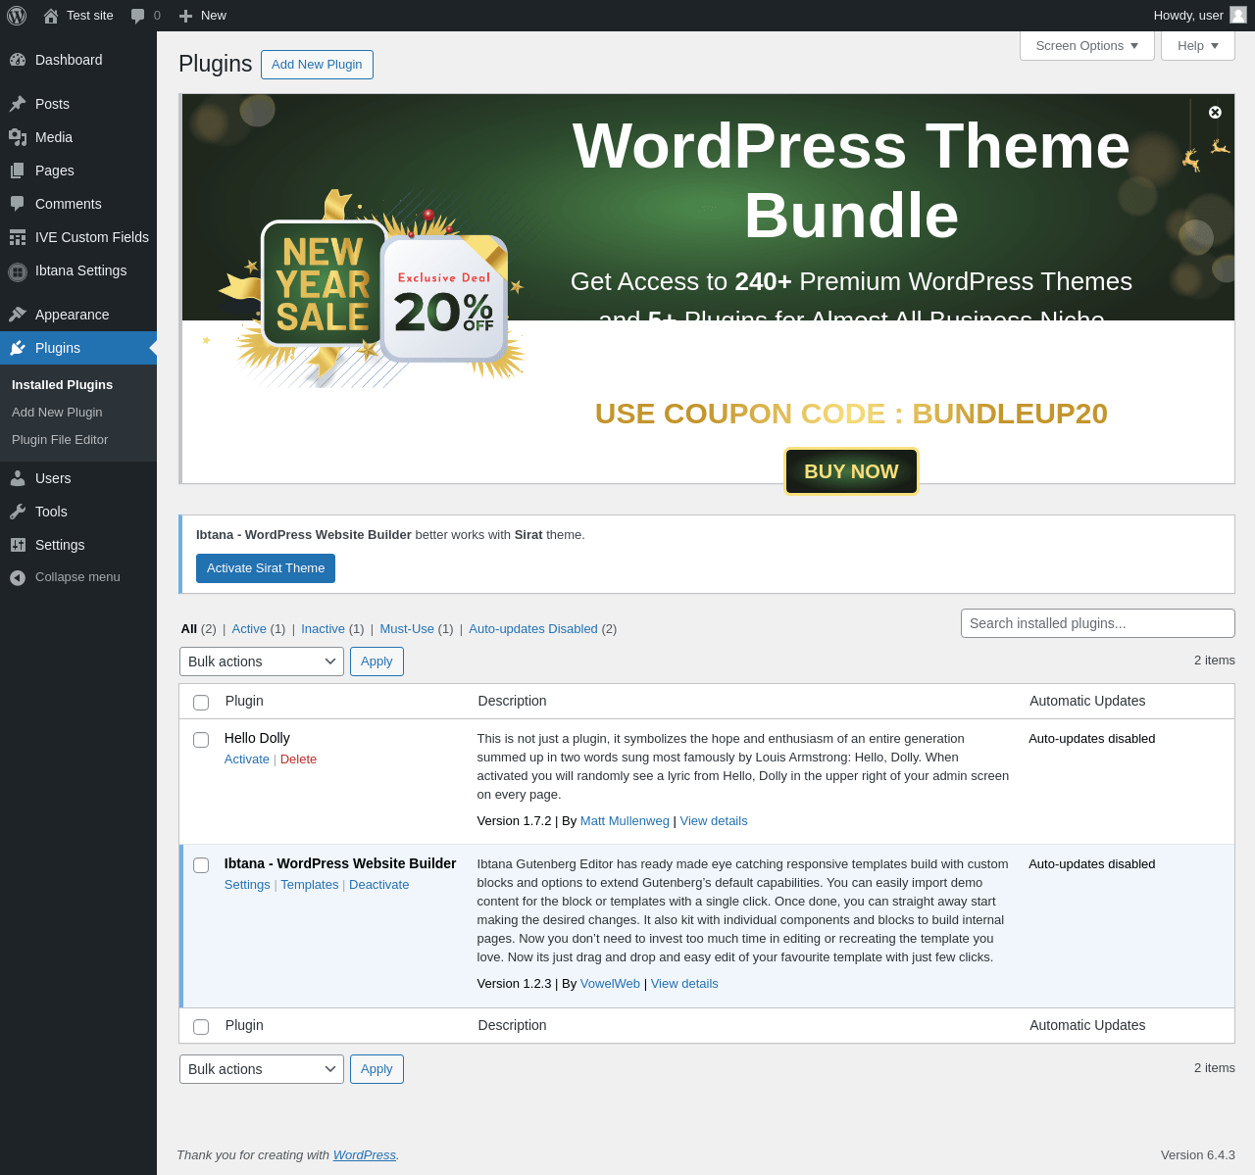Click the Media icon in sidebar
Viewport: 1255px width, 1175px height.
pos(18,137)
